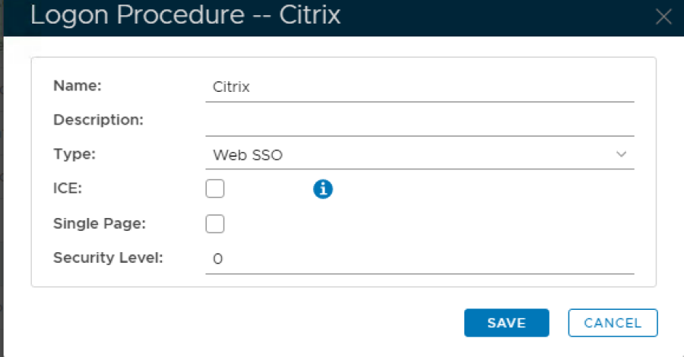This screenshot has width=684, height=357.
Task: Click blank space left of SAVE button
Action: (x=266, y=323)
